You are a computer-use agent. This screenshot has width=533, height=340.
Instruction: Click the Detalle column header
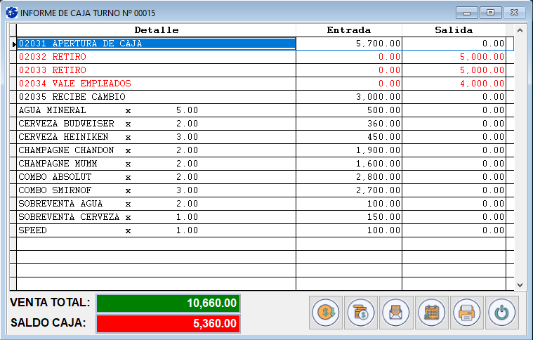pos(156,30)
